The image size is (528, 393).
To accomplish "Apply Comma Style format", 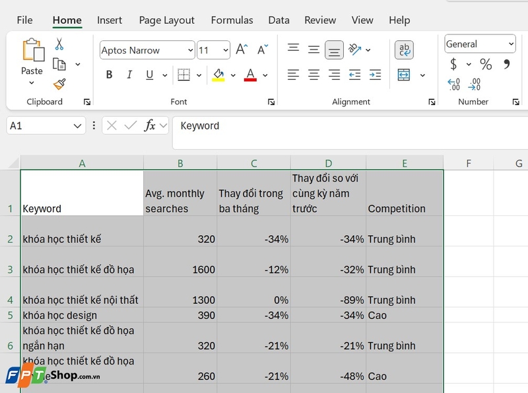I will point(507,64).
